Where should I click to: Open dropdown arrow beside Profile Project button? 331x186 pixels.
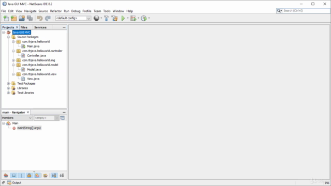(149, 18)
